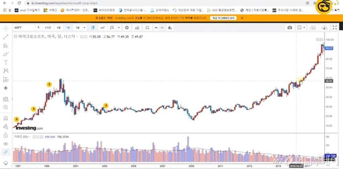Click the load chart cloud icon
Screen dimensions: 343x169
click(313, 27)
